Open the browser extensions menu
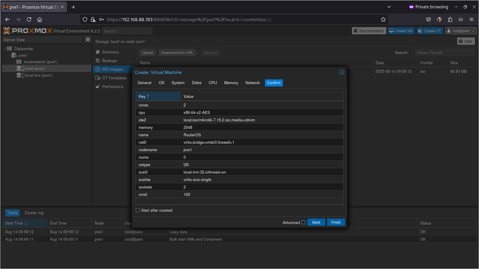 (450, 19)
